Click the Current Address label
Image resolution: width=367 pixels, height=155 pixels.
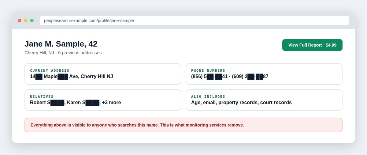pos(50,70)
